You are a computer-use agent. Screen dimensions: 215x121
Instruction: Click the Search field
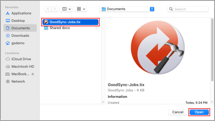[188, 9]
